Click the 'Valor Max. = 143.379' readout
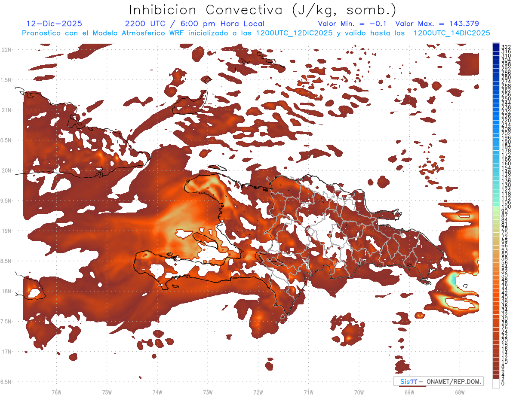 click(437, 24)
